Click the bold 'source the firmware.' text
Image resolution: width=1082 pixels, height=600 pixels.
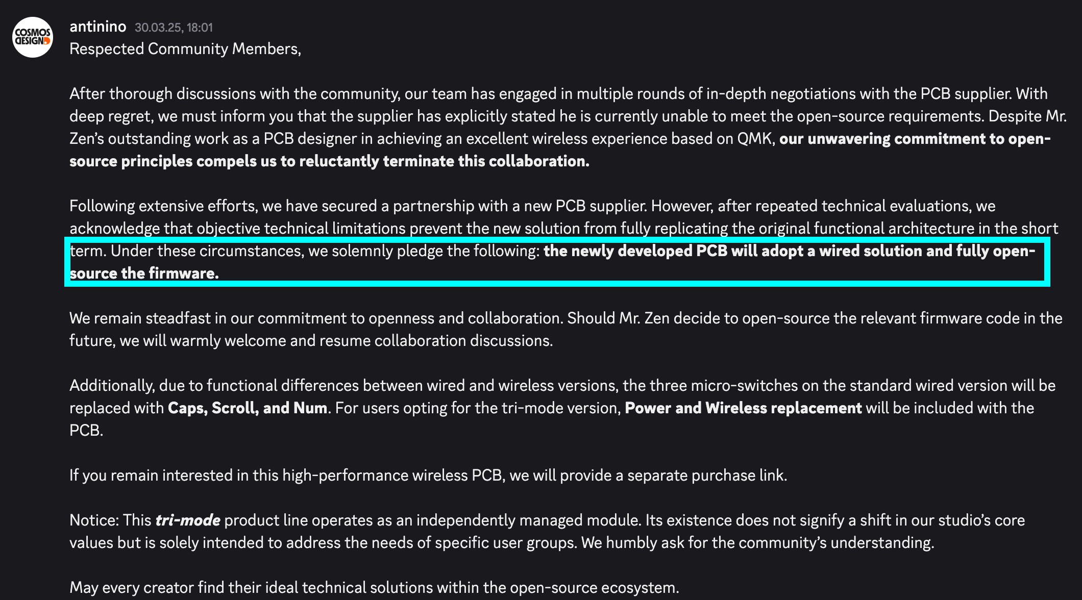pyautogui.click(x=144, y=273)
